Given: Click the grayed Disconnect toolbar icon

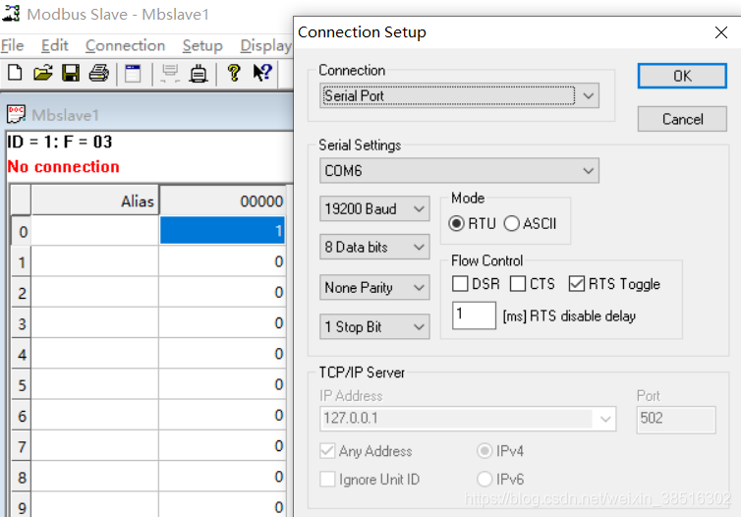Looking at the screenshot, I should [170, 74].
